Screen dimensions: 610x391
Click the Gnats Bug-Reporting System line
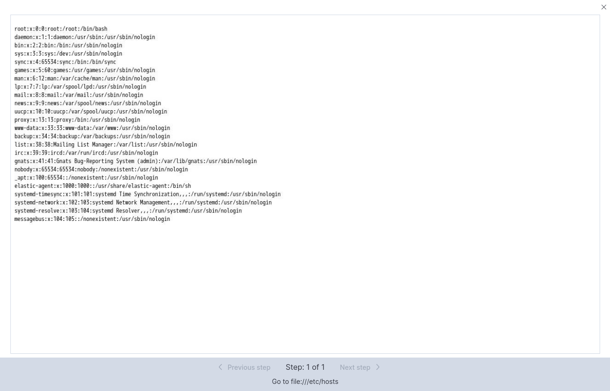pyautogui.click(x=135, y=161)
